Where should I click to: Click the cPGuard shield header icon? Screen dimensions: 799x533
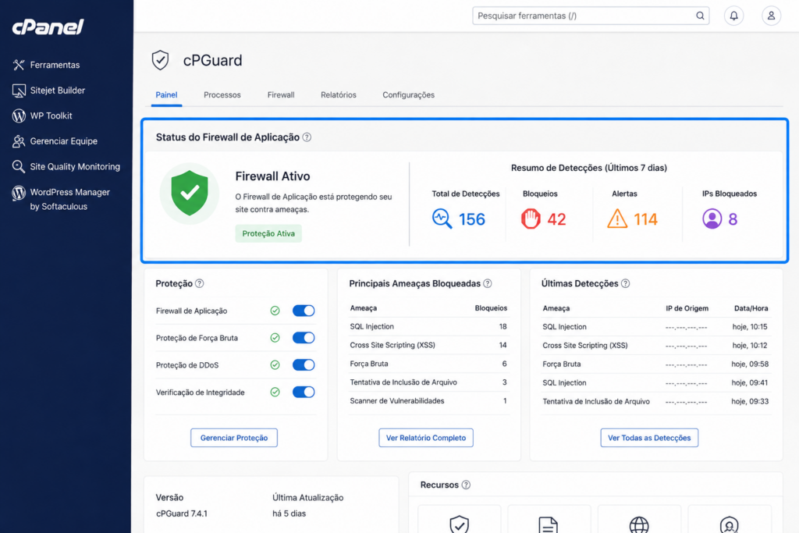click(x=161, y=60)
